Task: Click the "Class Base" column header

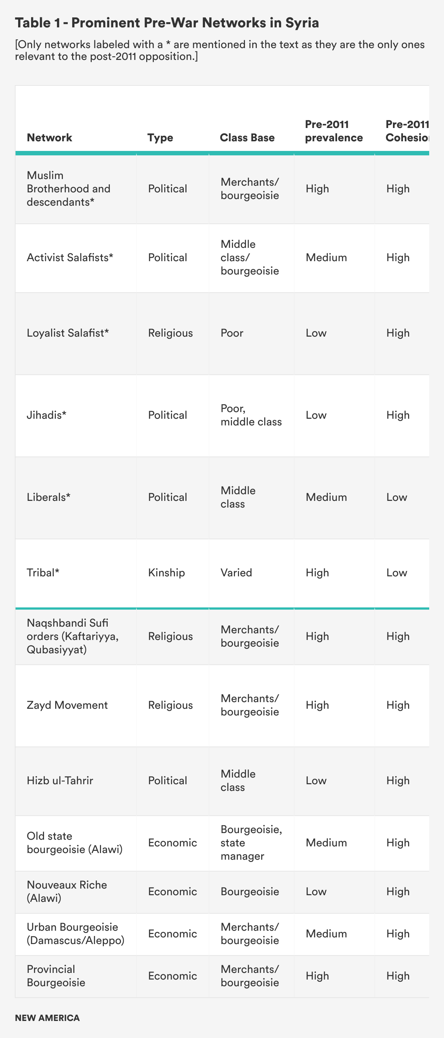Action: point(247,138)
